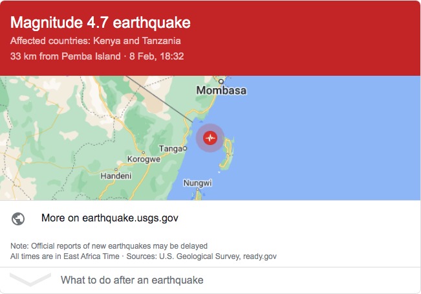421x294 pixels.
Task: Click the Magnitude 4.7 earthquake heading
Action: pyautogui.click(x=100, y=22)
